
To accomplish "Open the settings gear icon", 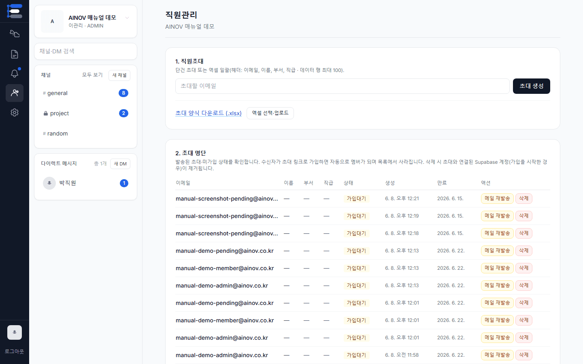I will click(15, 112).
